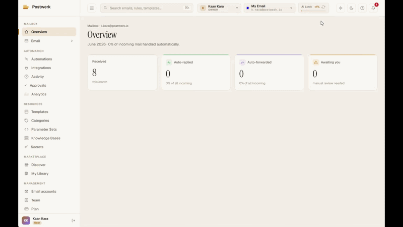Click the My Library label

[40, 174]
